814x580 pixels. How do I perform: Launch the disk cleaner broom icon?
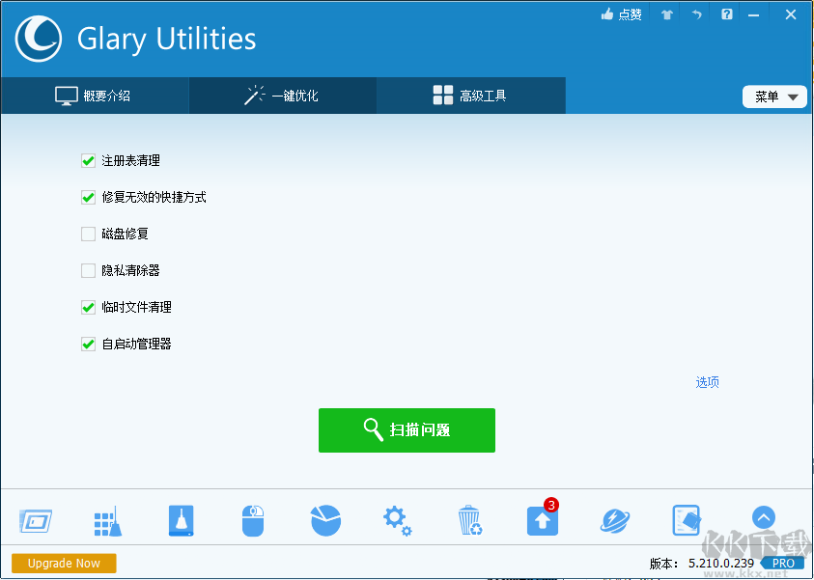(x=182, y=520)
